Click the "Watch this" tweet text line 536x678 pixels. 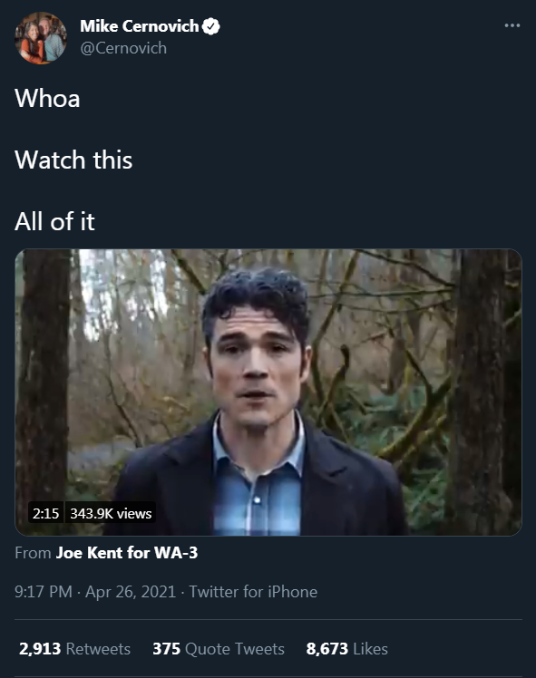coord(73,160)
